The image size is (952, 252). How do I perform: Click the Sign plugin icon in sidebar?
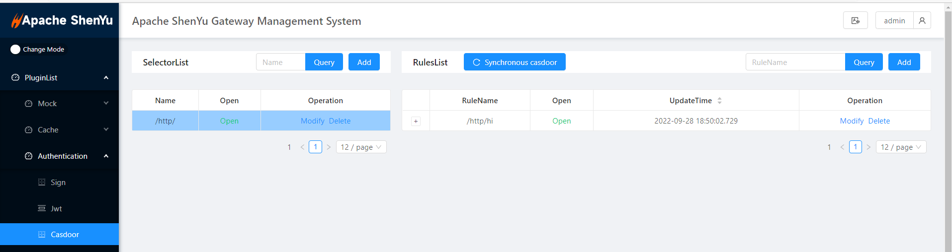click(42, 182)
